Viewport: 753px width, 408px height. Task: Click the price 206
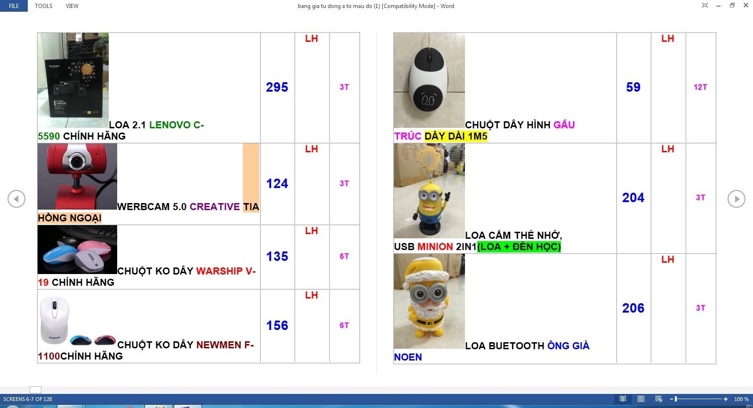(x=633, y=308)
